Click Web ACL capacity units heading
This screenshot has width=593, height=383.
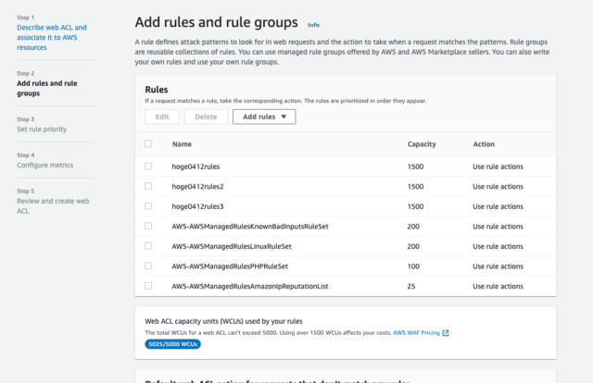point(223,321)
